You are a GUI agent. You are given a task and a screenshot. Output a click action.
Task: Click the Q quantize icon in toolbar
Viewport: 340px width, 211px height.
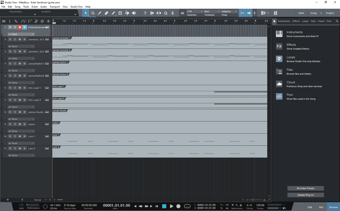[166, 13]
